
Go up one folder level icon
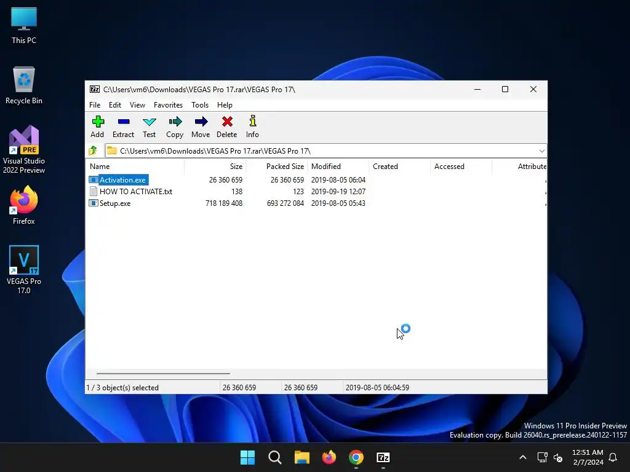93,151
